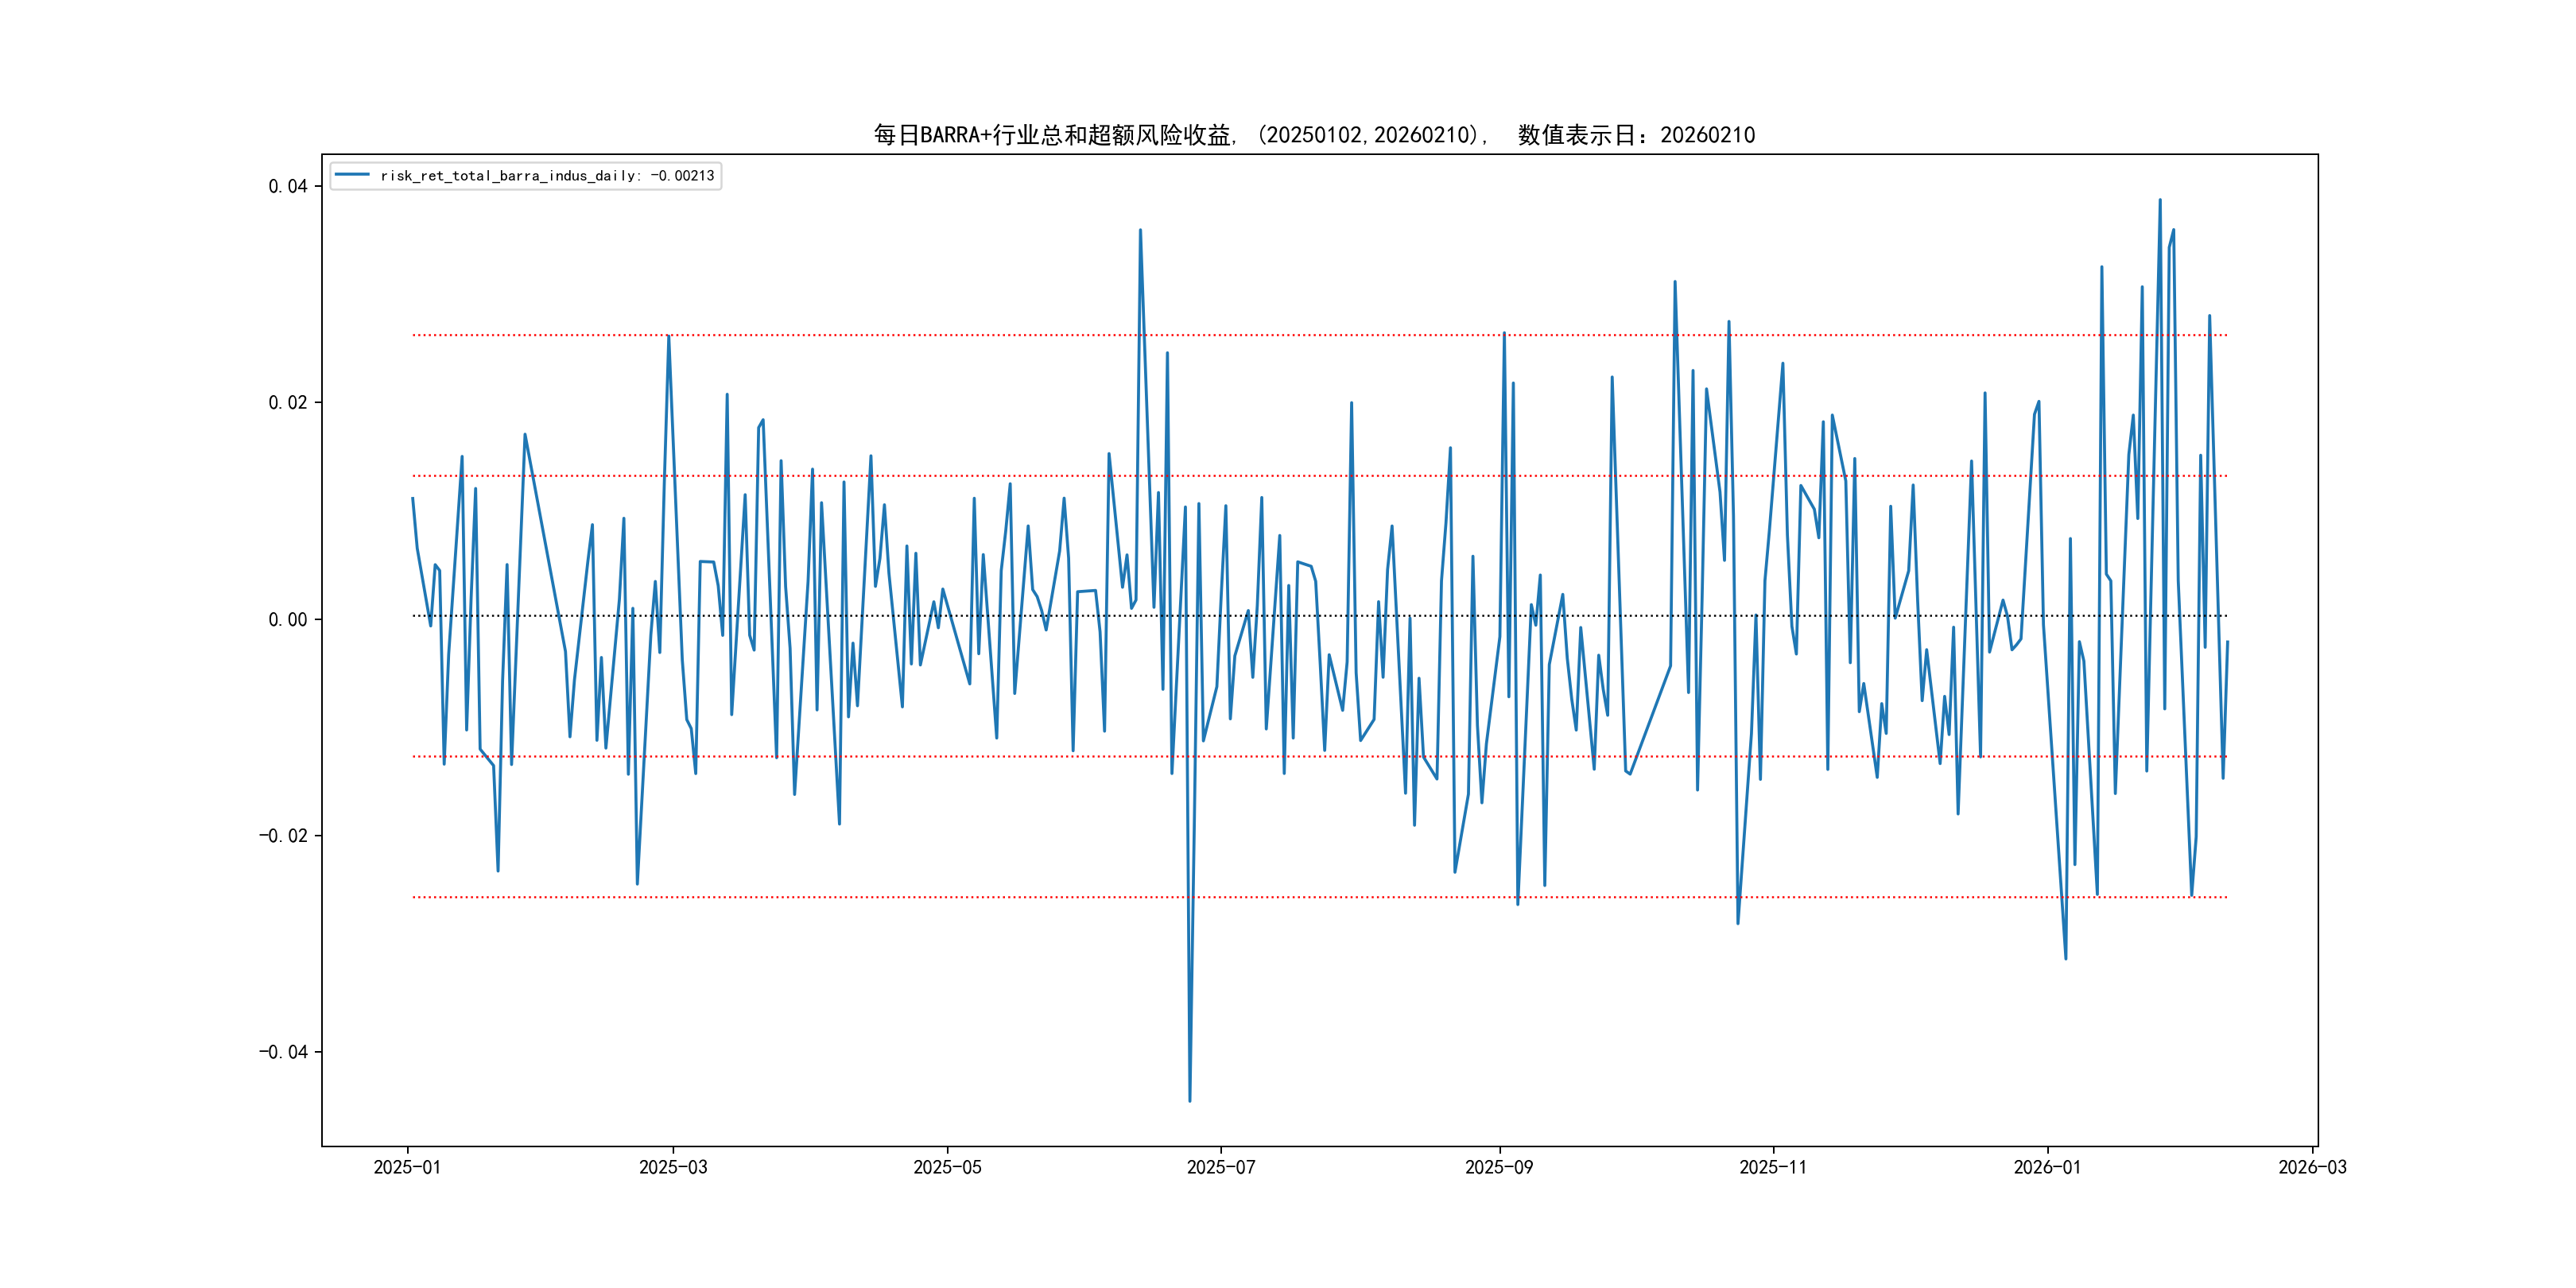
Task: Click the deepest trough below -0.04
Action: [x=1189, y=1100]
